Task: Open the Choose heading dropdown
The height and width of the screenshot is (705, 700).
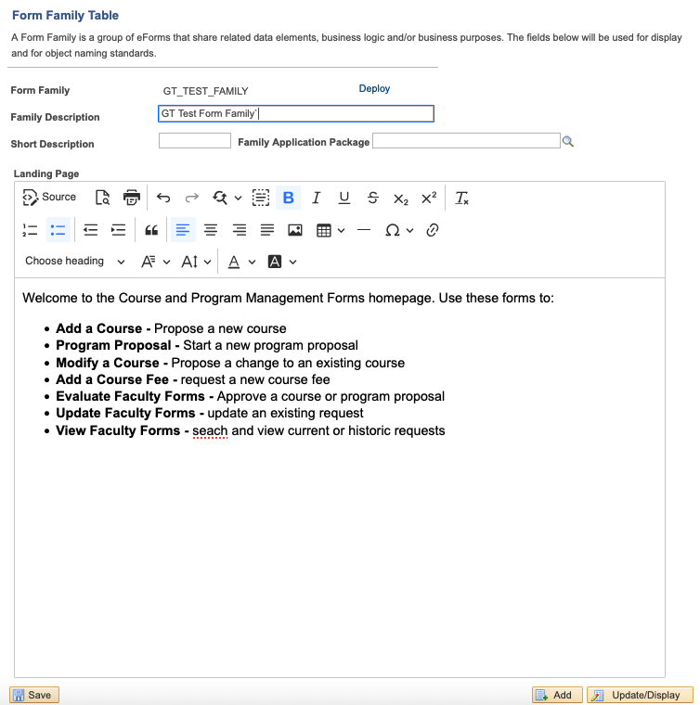Action: pos(74,262)
